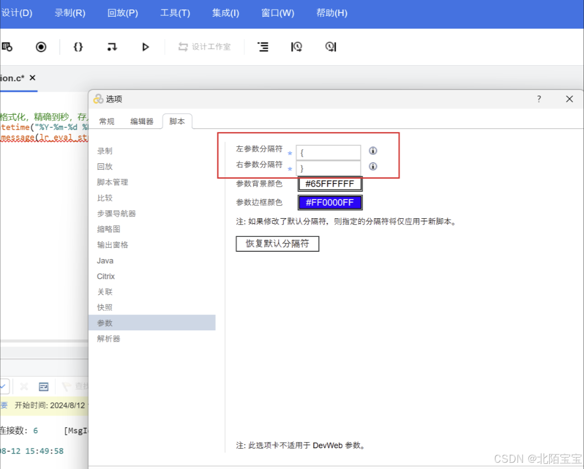Click the output pane list view icon
The width and height of the screenshot is (584, 469).
pyautogui.click(x=43, y=387)
